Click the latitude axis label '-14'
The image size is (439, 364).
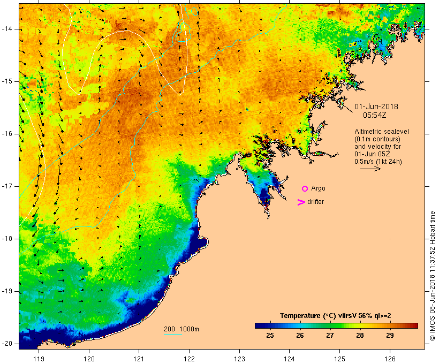(7, 29)
